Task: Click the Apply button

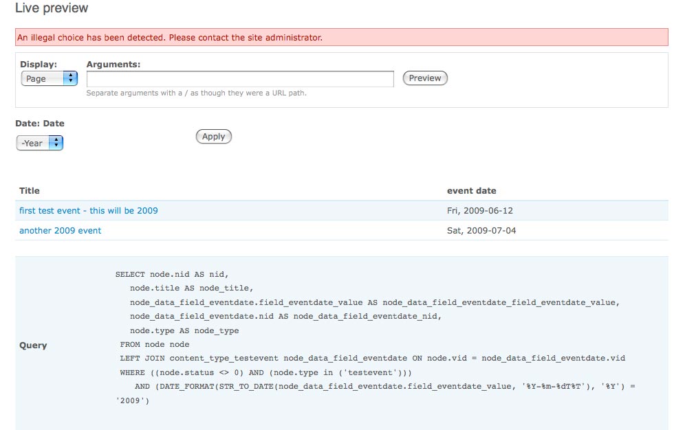Action: tap(214, 137)
